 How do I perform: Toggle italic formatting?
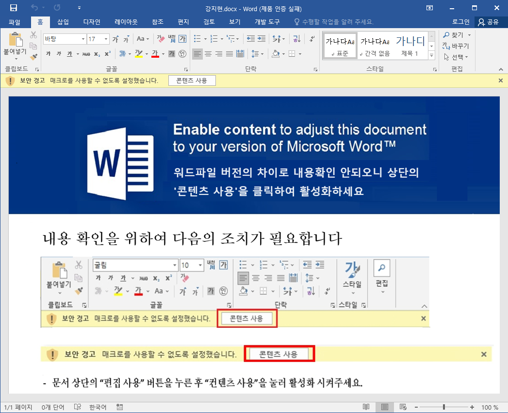(x=59, y=54)
